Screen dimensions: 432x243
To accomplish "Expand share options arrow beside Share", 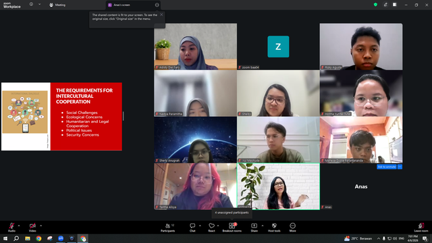I will pos(263,225).
